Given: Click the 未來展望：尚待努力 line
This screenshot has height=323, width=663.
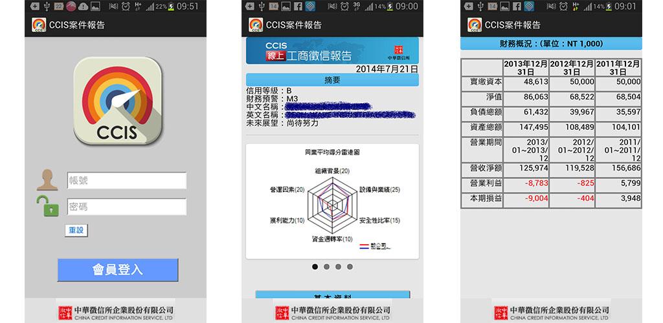Looking at the screenshot, I should tap(282, 123).
